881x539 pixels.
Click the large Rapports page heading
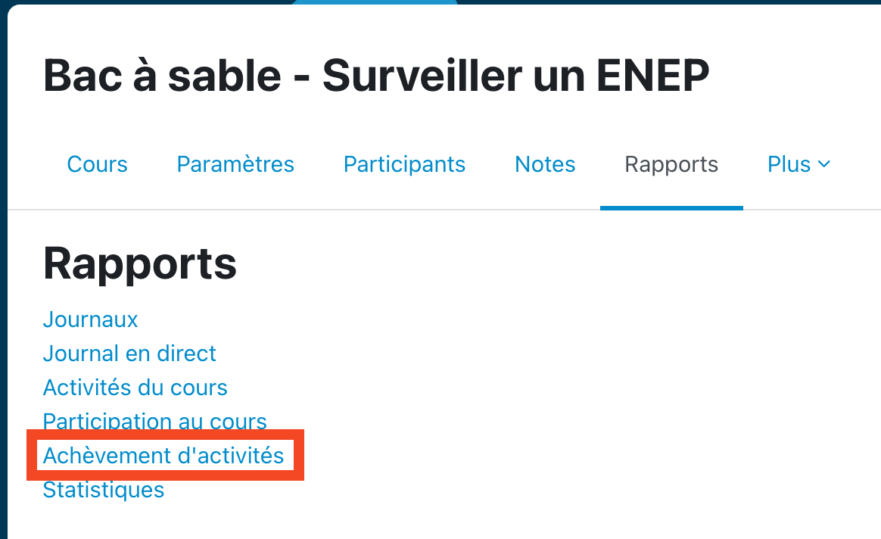(140, 263)
